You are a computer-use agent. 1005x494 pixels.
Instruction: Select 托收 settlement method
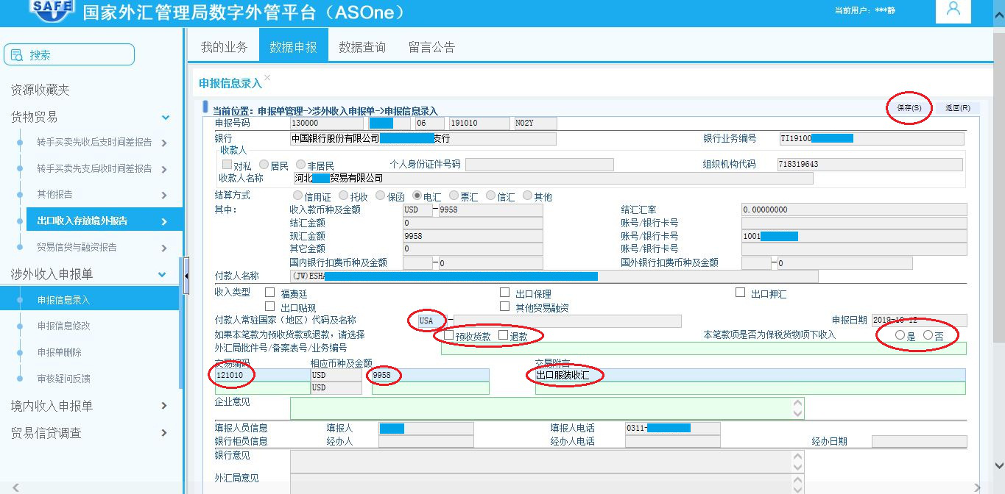tap(343, 196)
